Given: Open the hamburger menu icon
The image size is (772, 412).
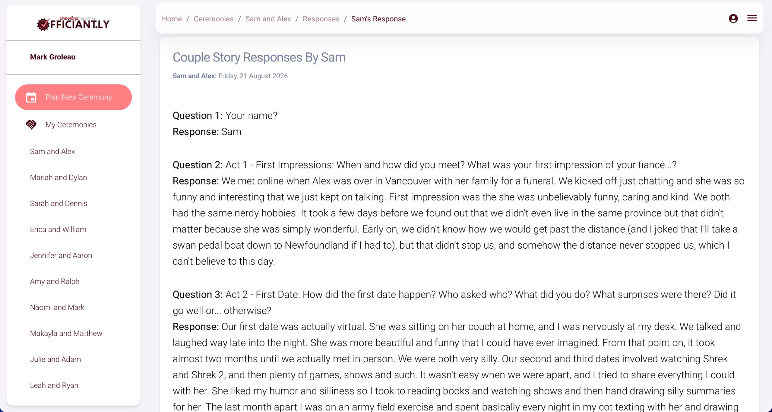Looking at the screenshot, I should point(752,18).
